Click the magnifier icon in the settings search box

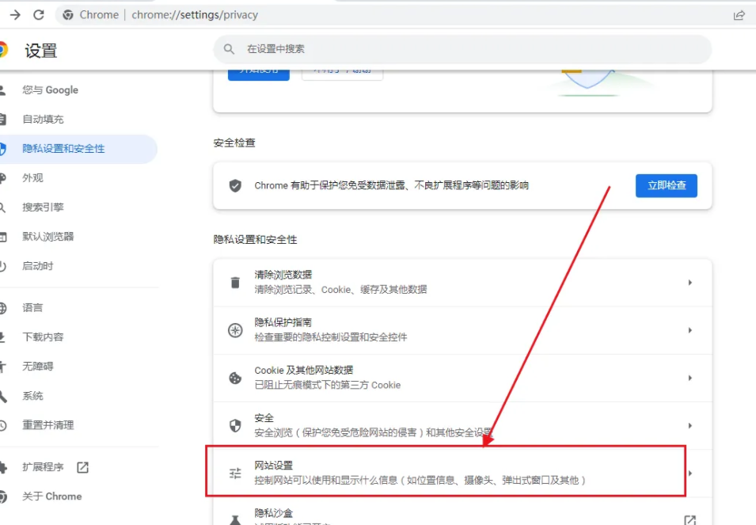click(229, 49)
